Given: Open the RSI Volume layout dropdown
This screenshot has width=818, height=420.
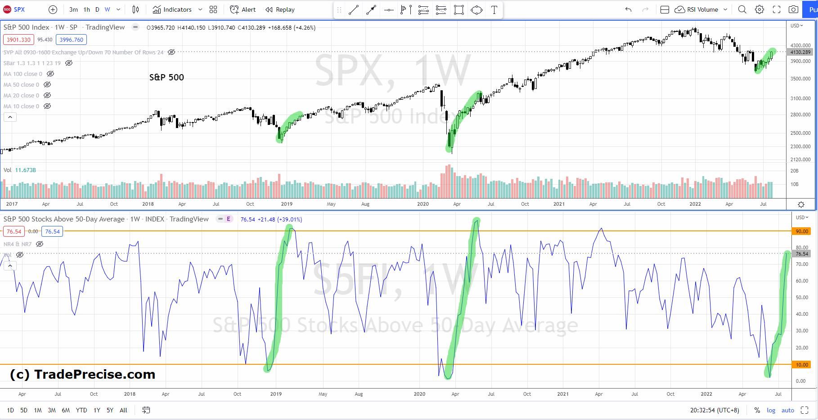Looking at the screenshot, I should tap(724, 9).
